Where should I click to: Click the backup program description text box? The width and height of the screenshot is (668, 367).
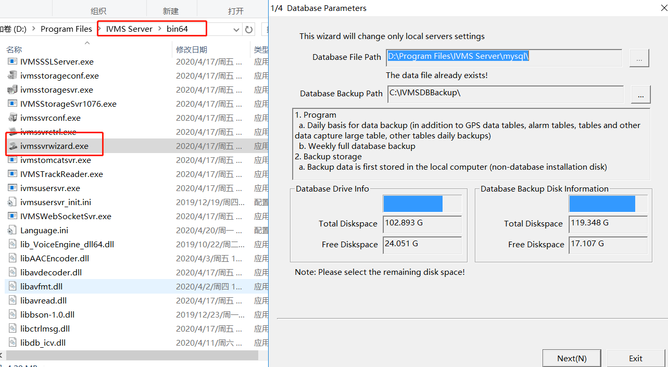[x=471, y=144]
